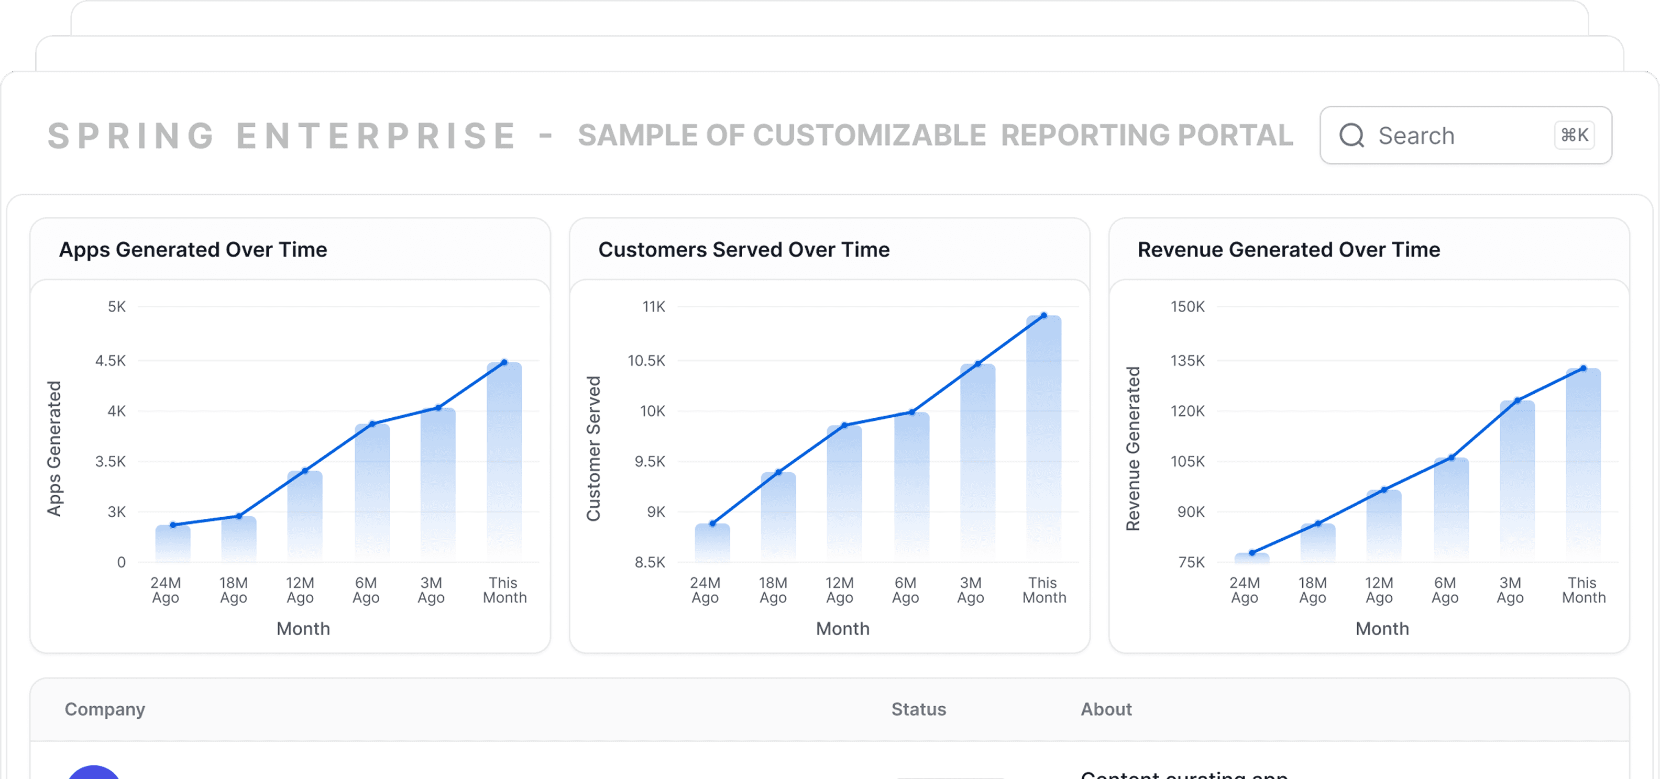Viewport: 1660px width, 779px height.
Task: Click the magnifying glass search icon
Action: click(1351, 135)
